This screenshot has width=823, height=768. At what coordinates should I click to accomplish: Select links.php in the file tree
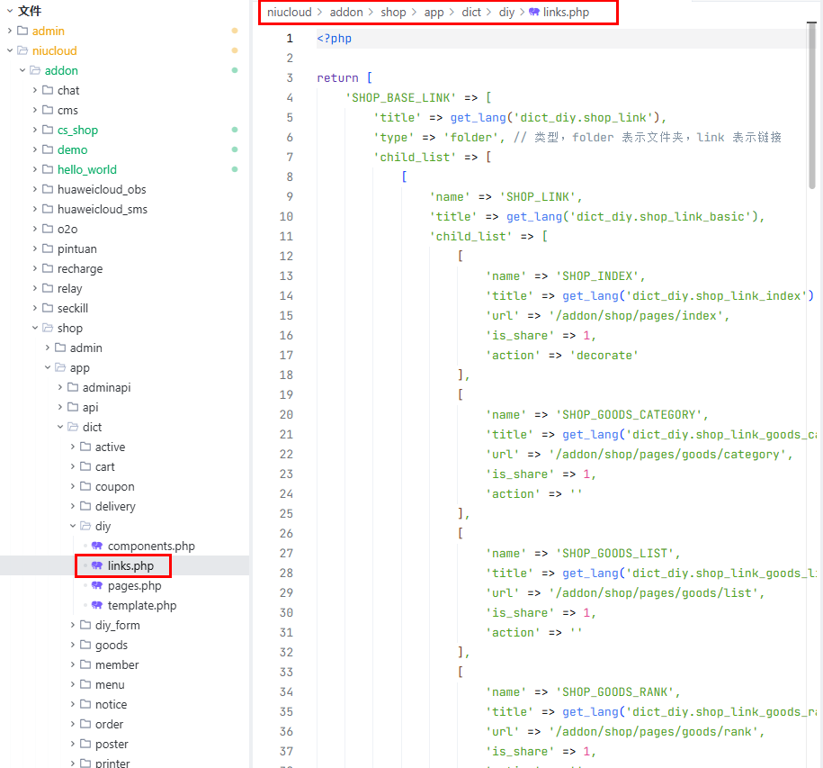click(130, 566)
